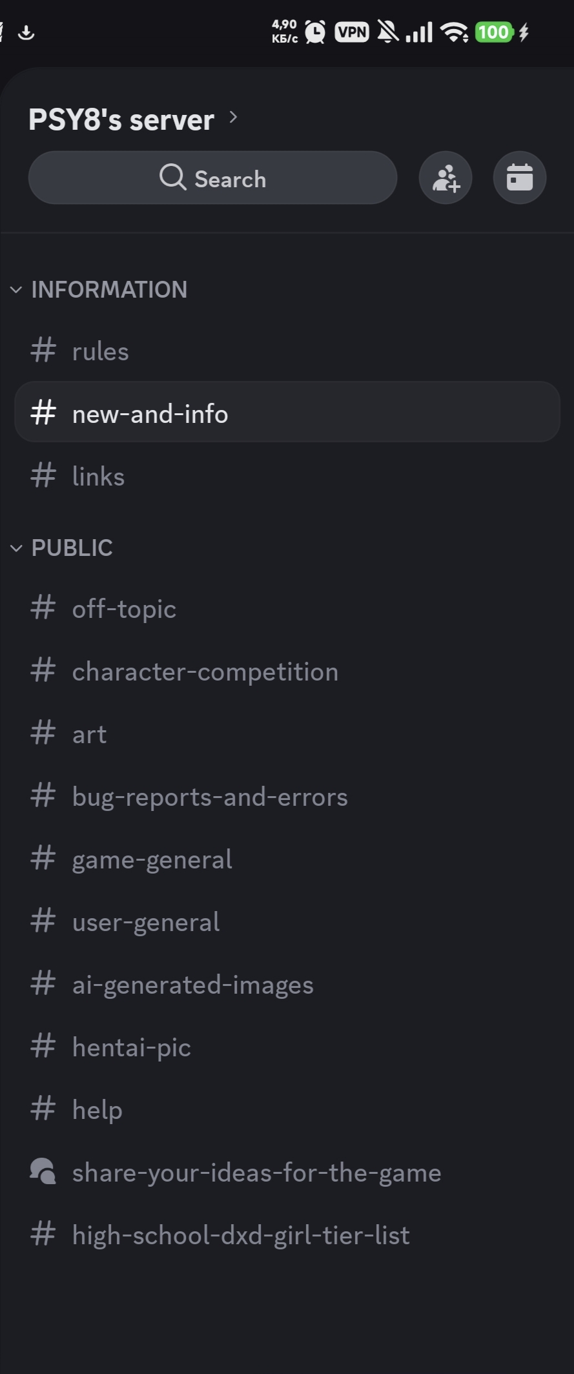This screenshot has height=1374, width=574.
Task: Tap the VPN status bar indicator
Action: (352, 32)
